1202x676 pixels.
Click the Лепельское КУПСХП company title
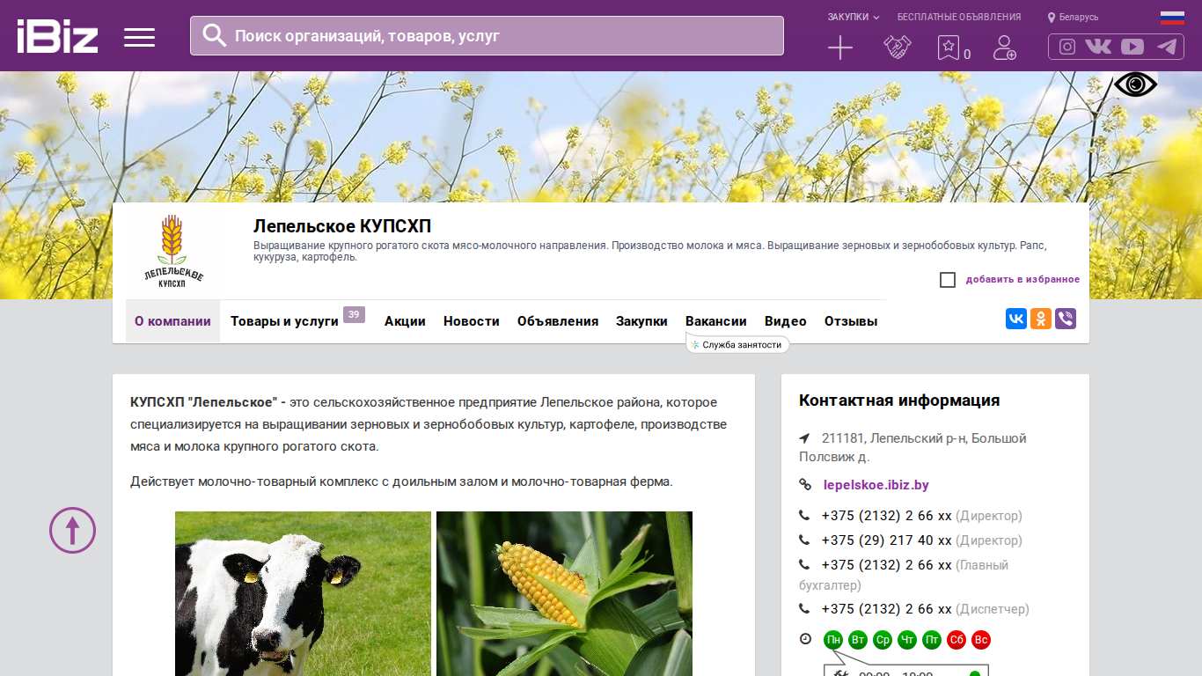[342, 226]
